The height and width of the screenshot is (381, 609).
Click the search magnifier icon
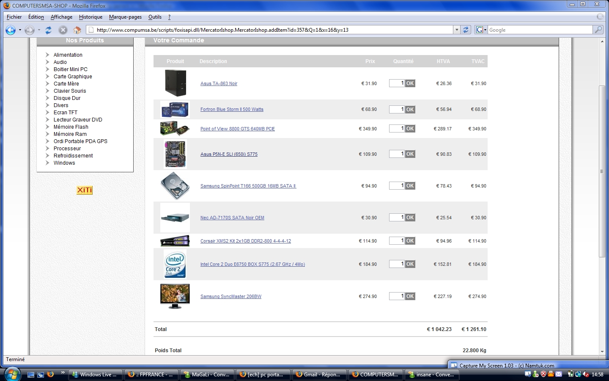coord(598,30)
